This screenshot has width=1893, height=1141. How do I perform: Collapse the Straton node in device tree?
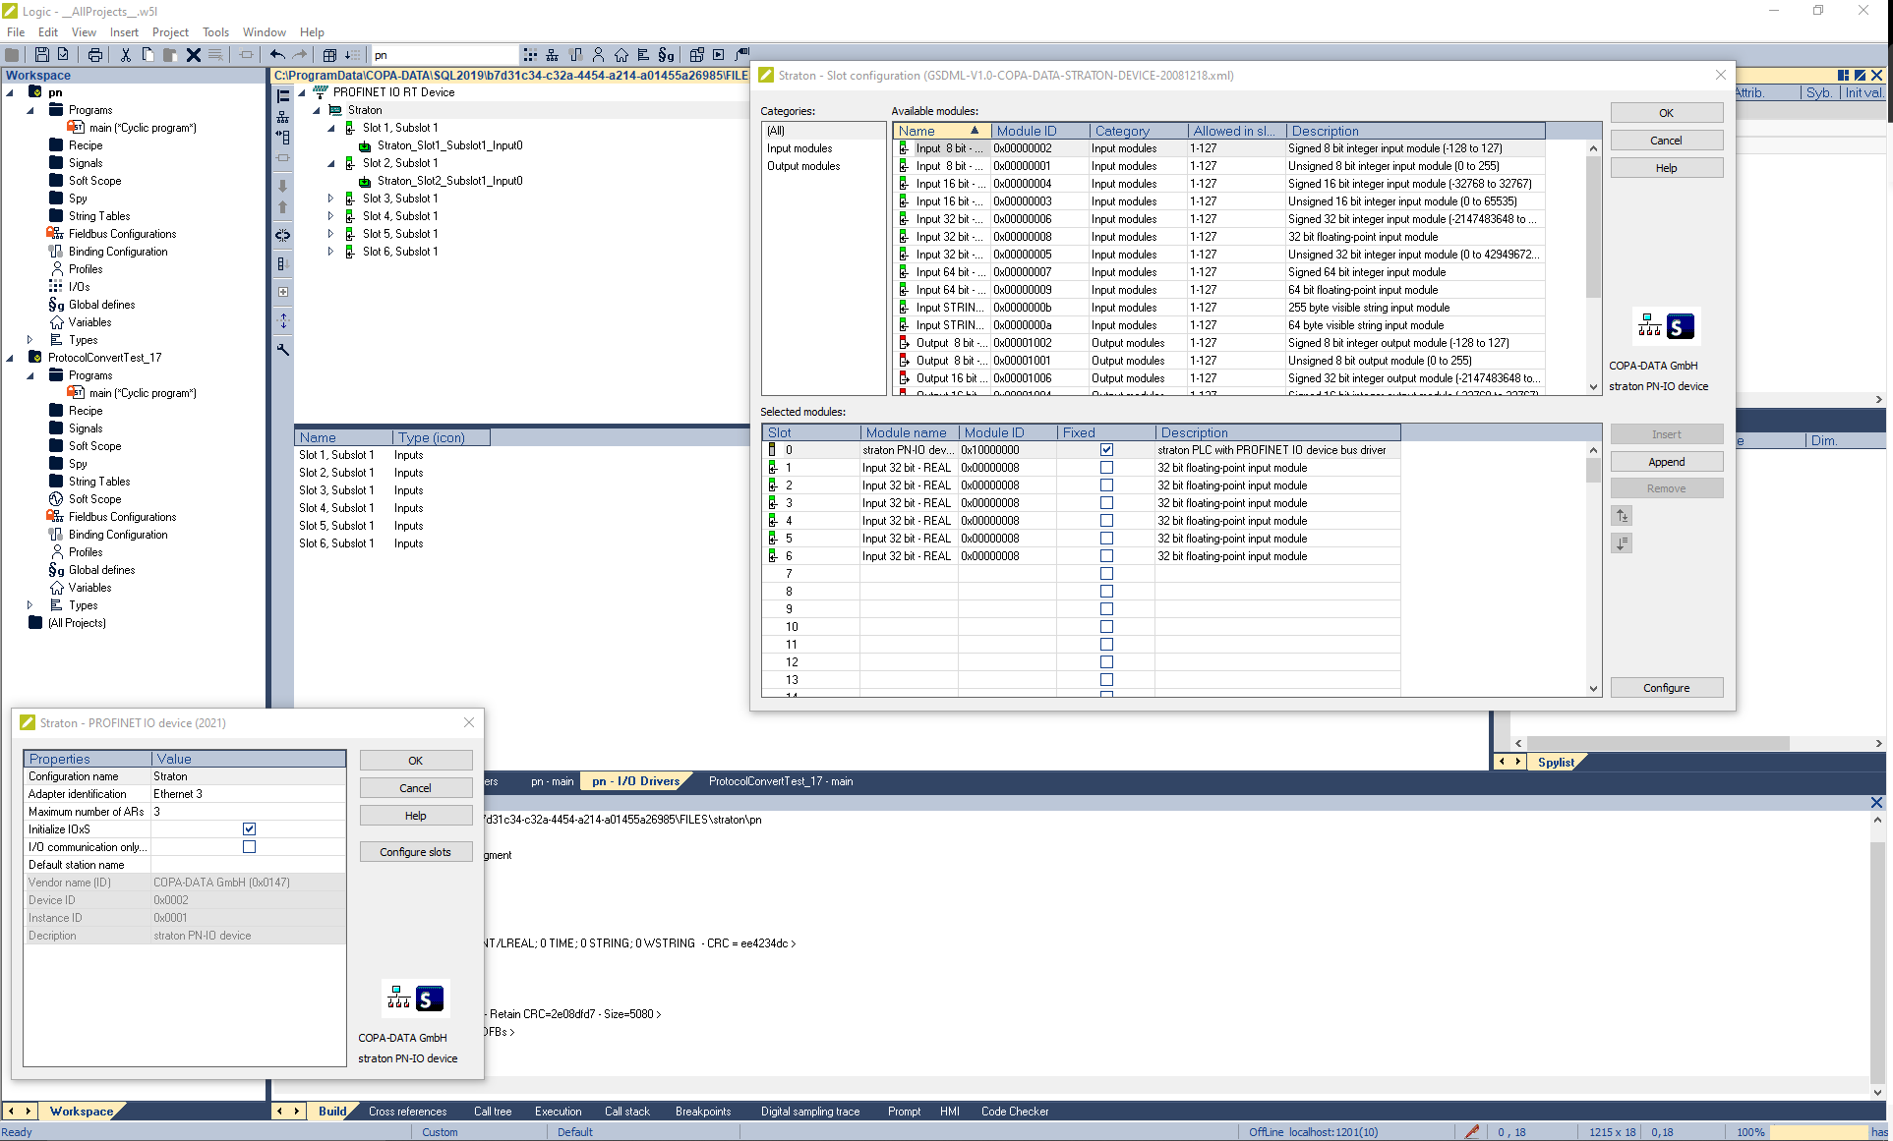pyautogui.click(x=317, y=110)
